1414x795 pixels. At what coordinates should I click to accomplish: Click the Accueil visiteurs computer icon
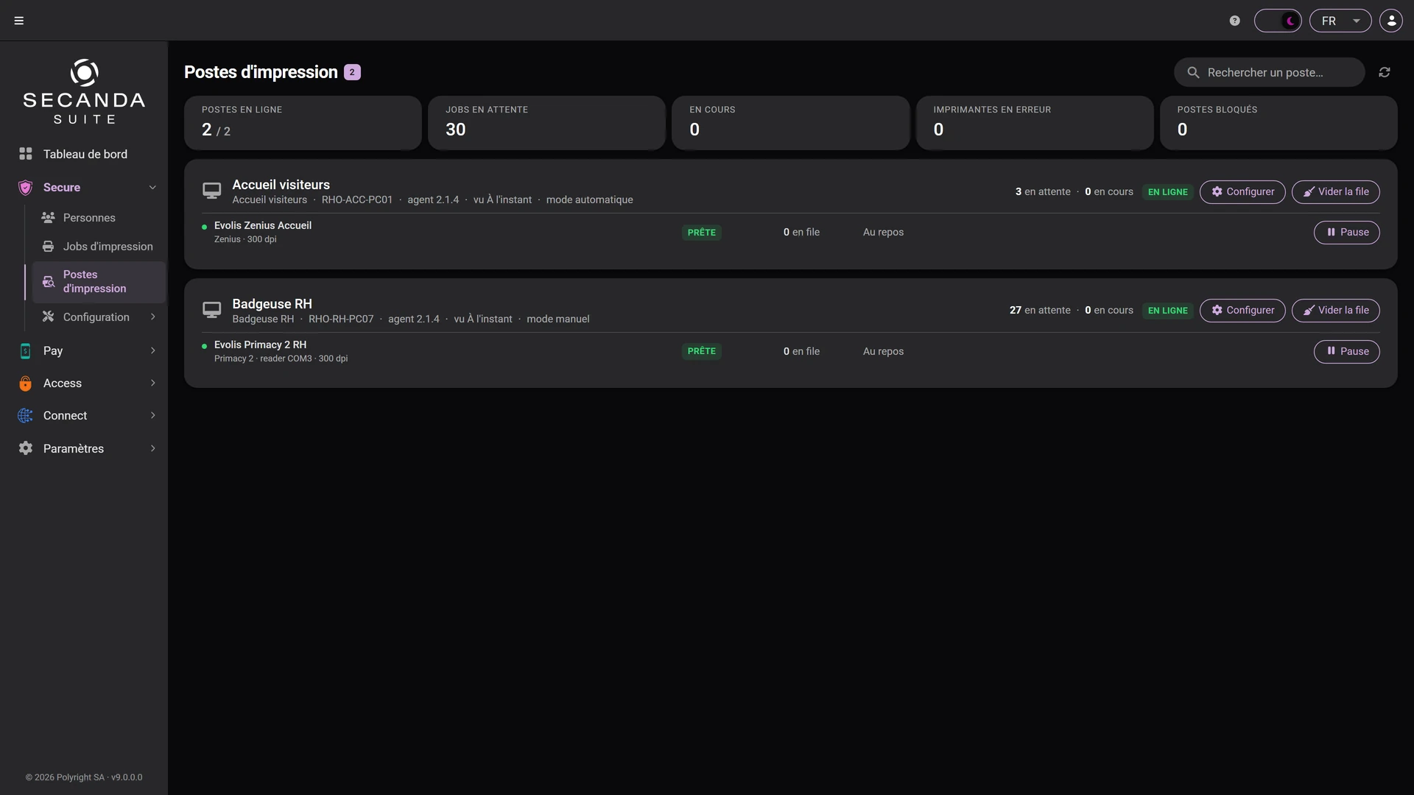click(212, 191)
